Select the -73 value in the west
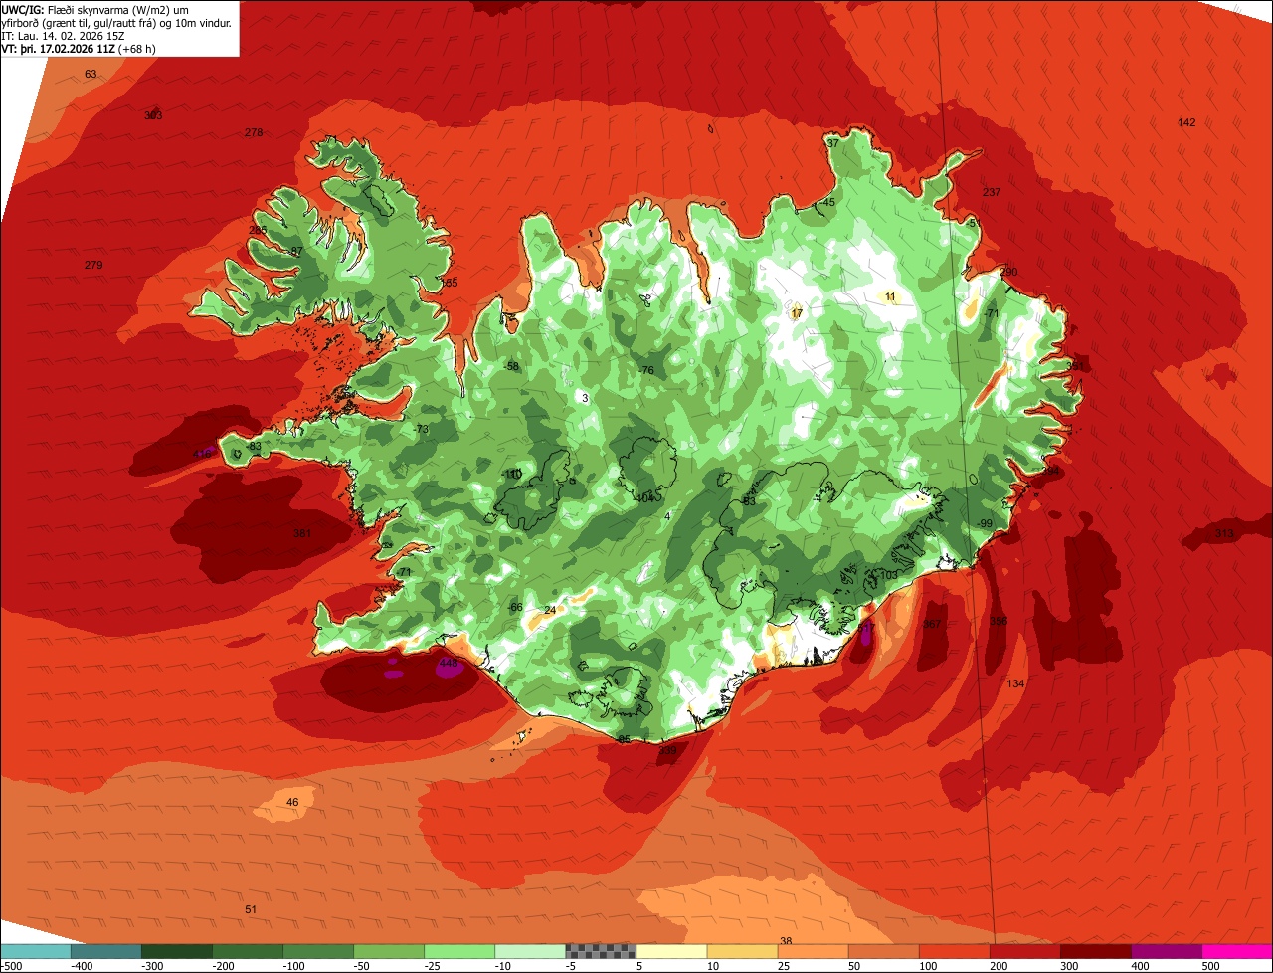1273x973 pixels. pos(420,429)
